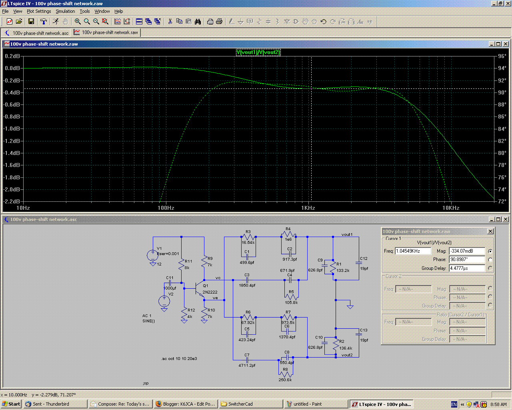The height and width of the screenshot is (410, 512).
Task: Open the Plot Settings menu
Action: [39, 11]
